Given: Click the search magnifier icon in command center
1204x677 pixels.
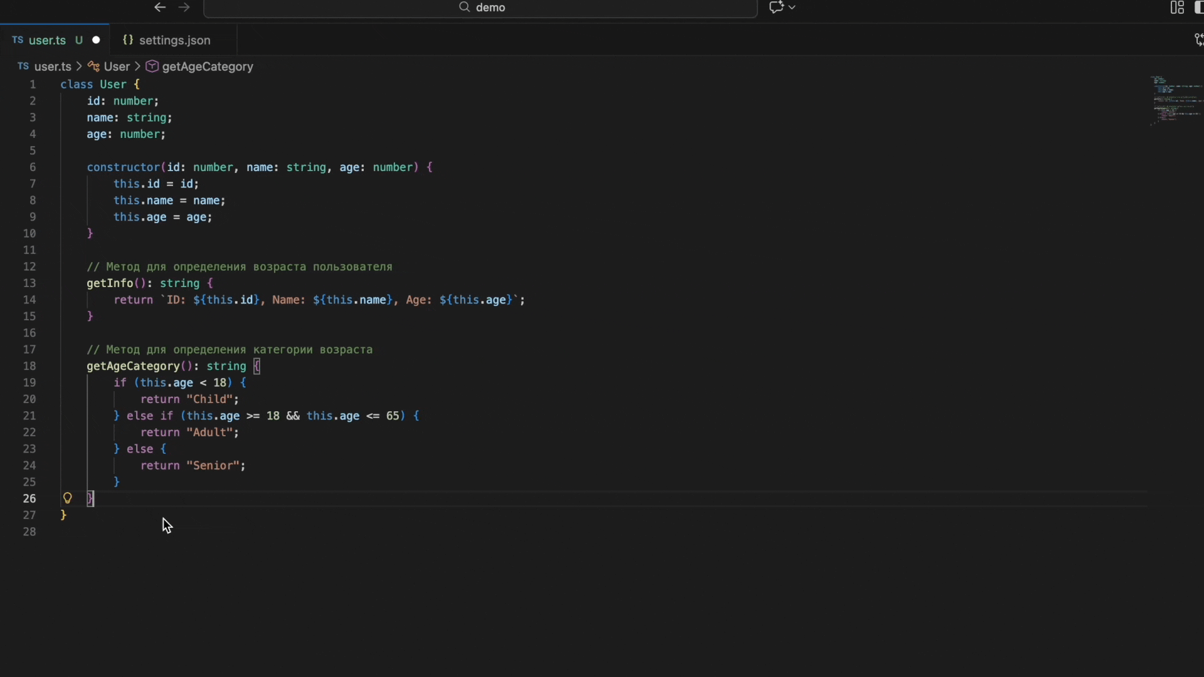Looking at the screenshot, I should 464,8.
